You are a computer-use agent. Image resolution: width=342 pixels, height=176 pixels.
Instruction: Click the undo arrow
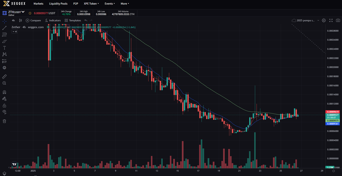point(86,20)
